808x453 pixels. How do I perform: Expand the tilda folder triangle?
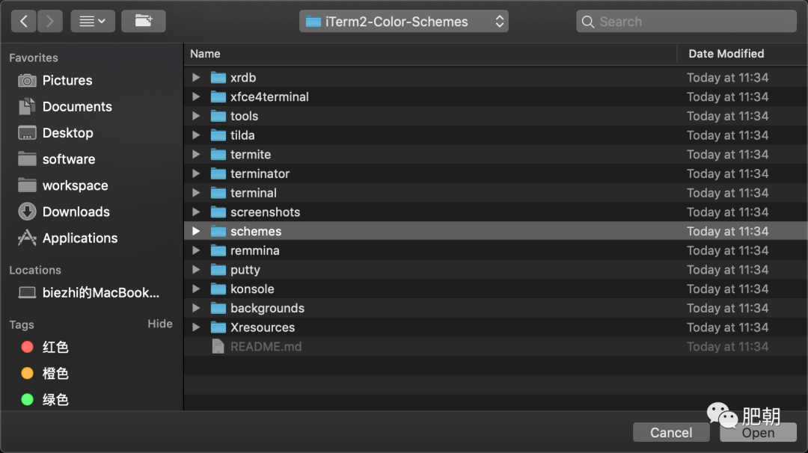(x=196, y=135)
